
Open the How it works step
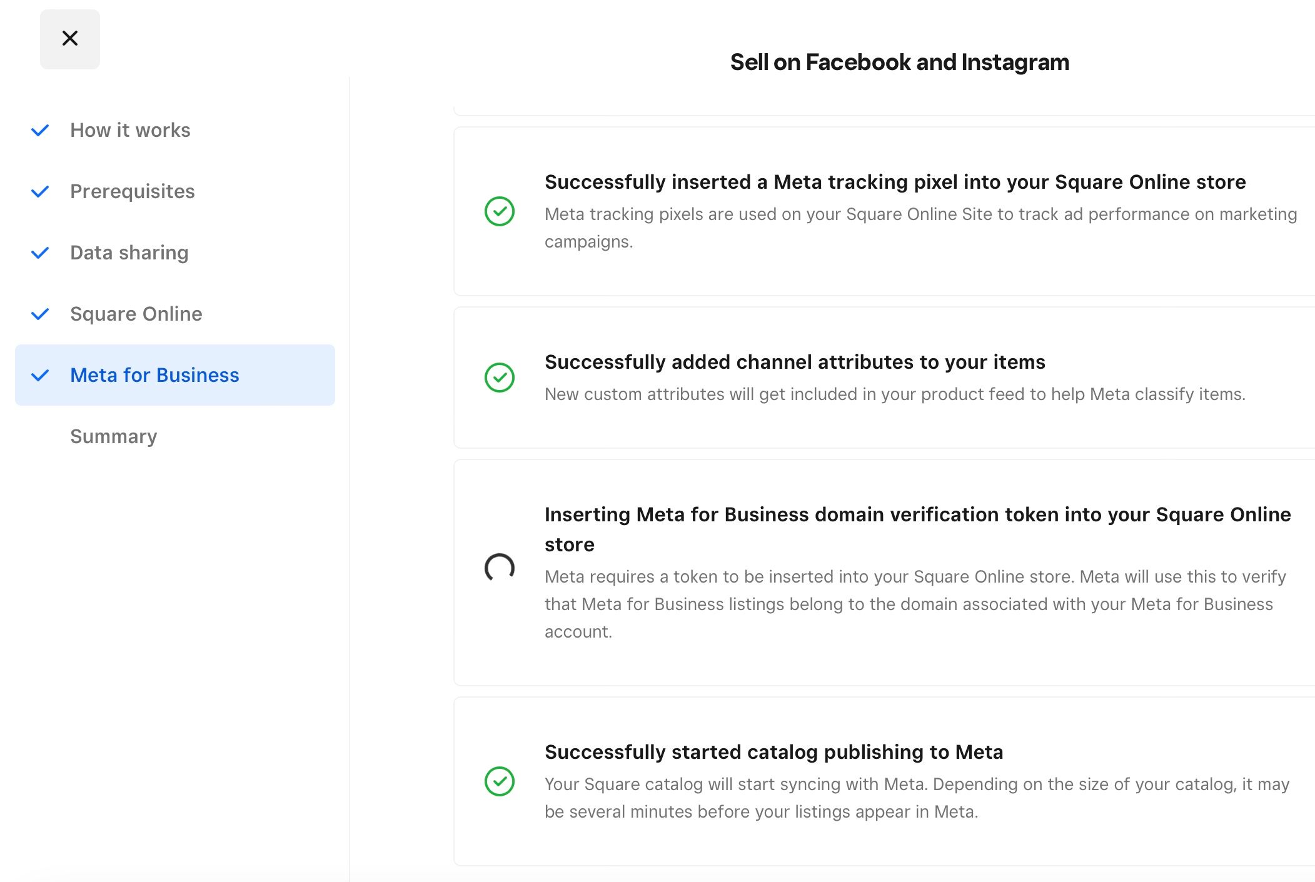[x=130, y=130]
